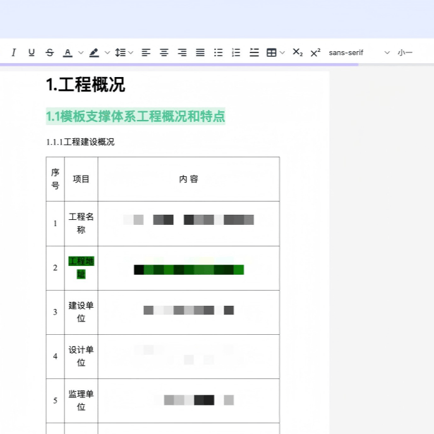
Task: Click the text 1.1.1工程建设概况
Action: pos(80,142)
